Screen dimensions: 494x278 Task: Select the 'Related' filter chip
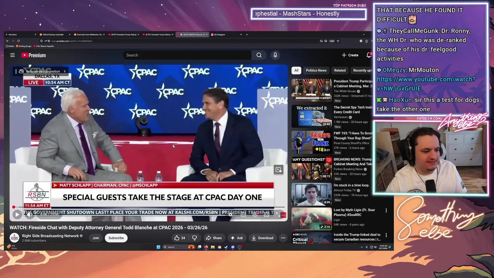click(340, 70)
